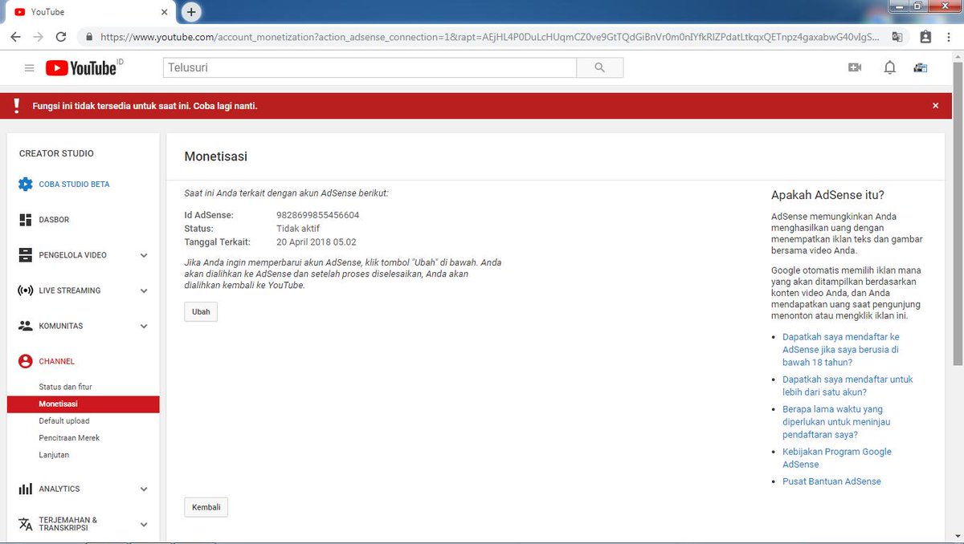The image size is (964, 544).
Task: Open the translate page icon in the address bar
Action: coord(897,37)
